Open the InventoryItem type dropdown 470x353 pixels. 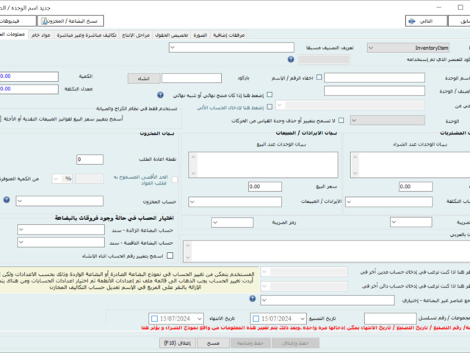click(408, 48)
